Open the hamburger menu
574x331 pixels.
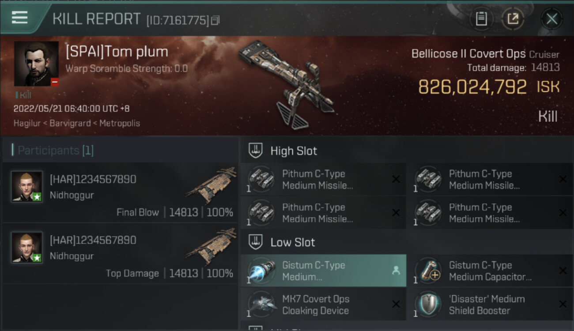pos(20,18)
